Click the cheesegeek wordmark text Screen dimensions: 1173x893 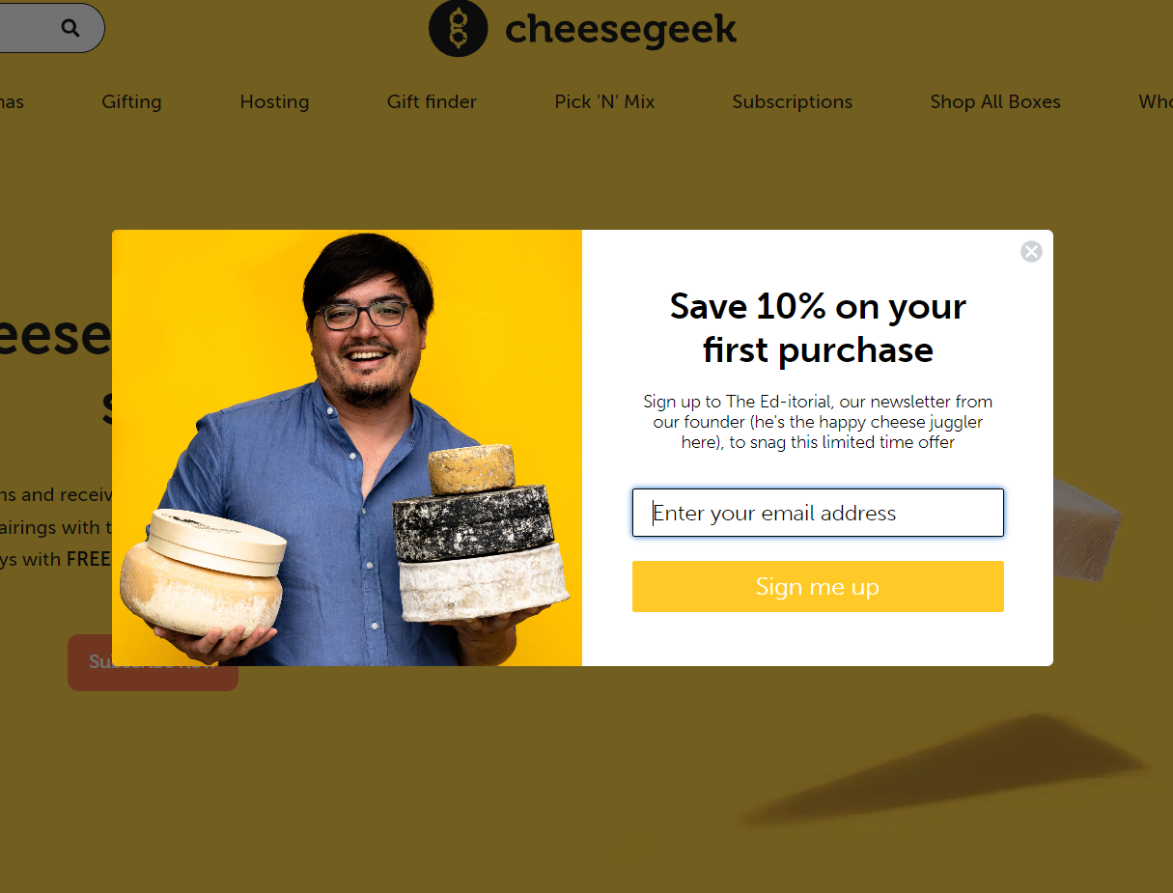click(x=621, y=29)
